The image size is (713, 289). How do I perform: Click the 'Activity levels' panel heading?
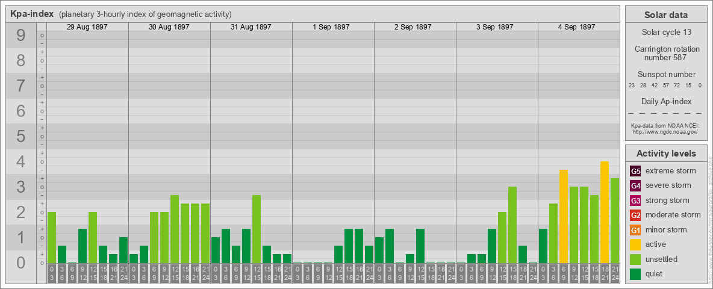point(666,154)
